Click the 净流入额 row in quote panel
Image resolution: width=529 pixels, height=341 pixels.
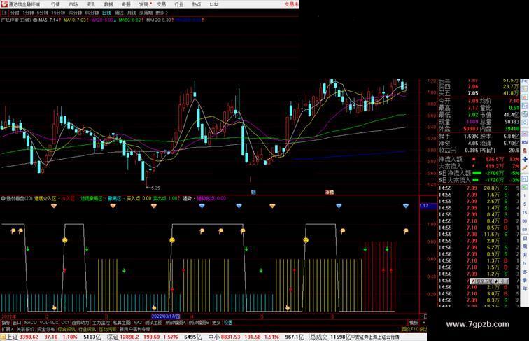[x=479, y=159]
